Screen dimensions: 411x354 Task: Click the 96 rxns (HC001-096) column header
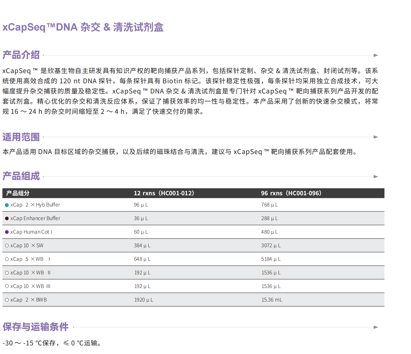[291, 193]
